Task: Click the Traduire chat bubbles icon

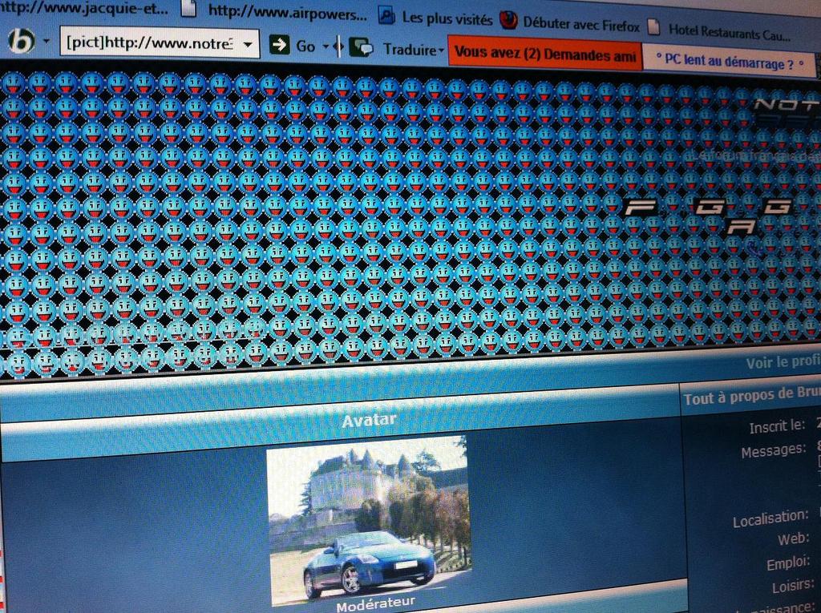Action: (361, 47)
